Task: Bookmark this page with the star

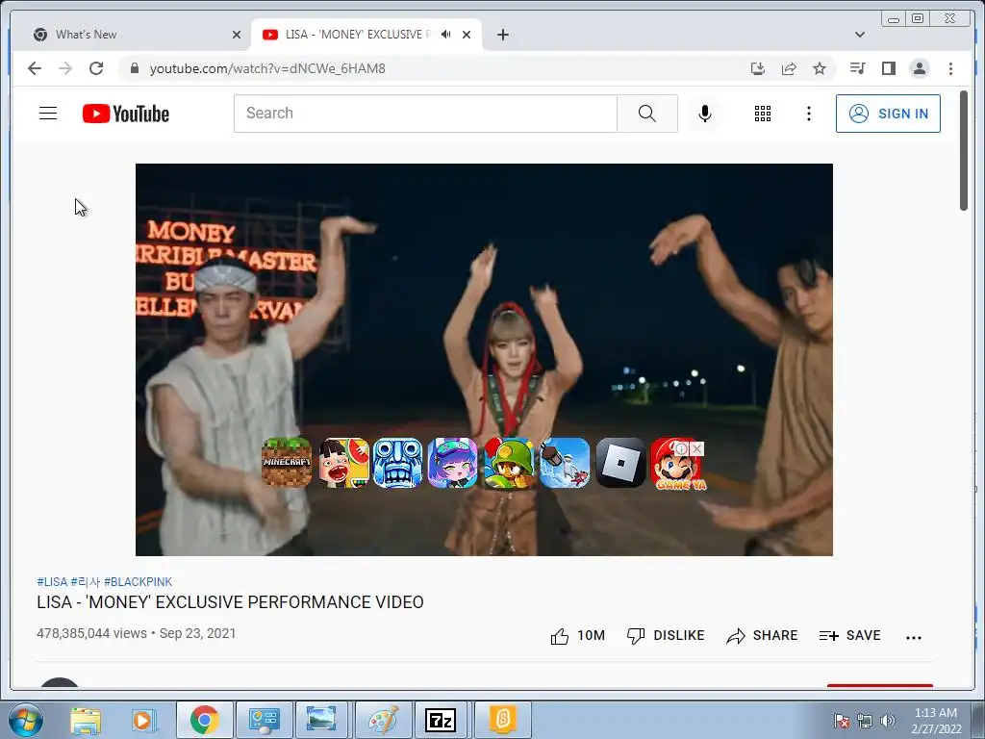Action: click(820, 68)
